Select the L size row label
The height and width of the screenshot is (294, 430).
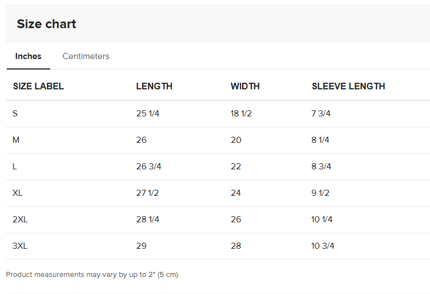(x=15, y=167)
